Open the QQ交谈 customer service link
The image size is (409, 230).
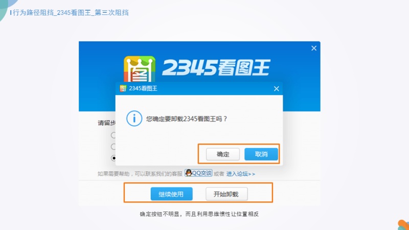click(x=198, y=173)
